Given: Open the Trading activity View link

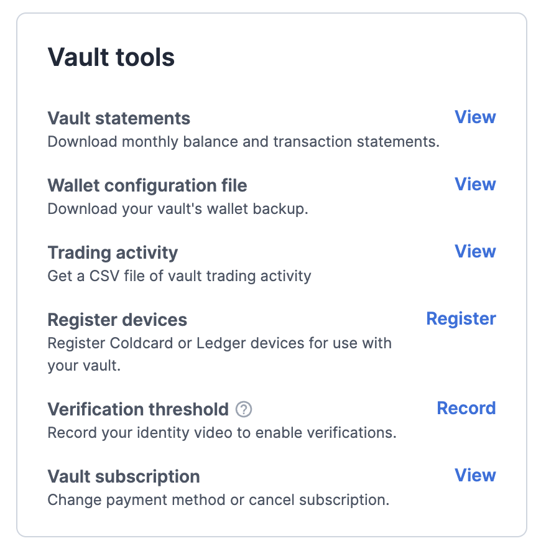Looking at the screenshot, I should pos(475,251).
